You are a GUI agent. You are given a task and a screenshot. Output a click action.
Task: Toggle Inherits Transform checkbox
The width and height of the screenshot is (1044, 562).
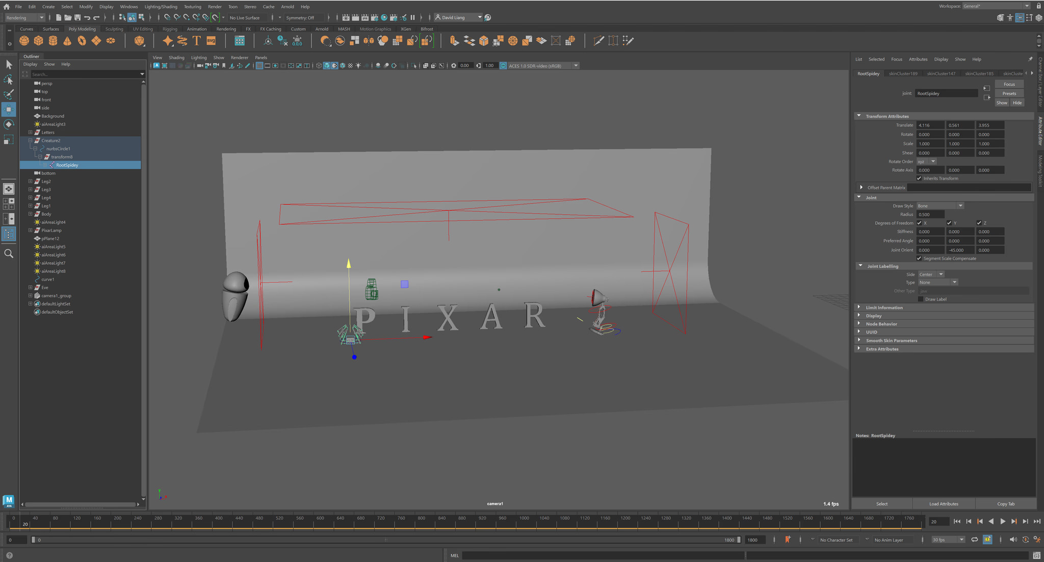tap(919, 178)
